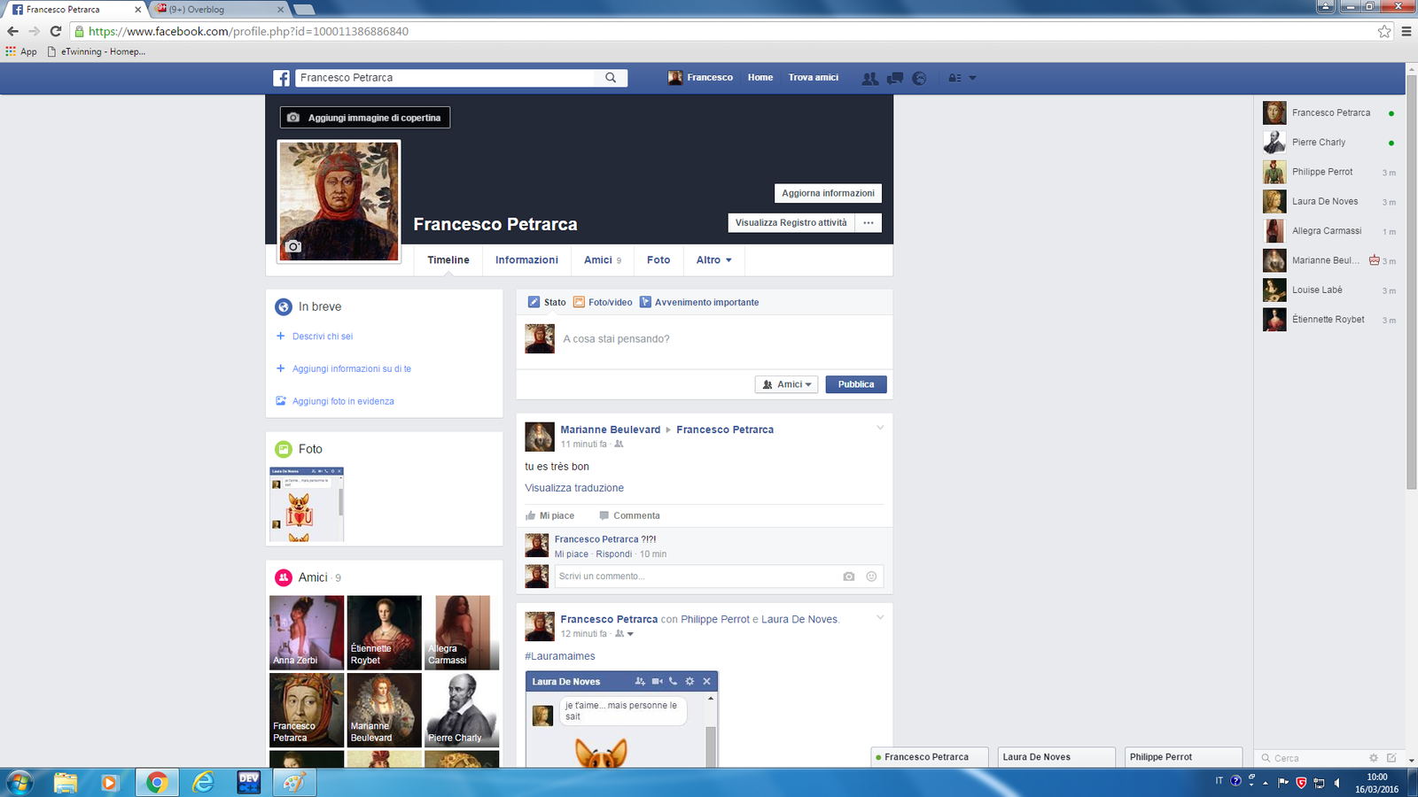This screenshot has height=797, width=1418.
Task: Open Laura De Noves in chat sidebar
Action: (x=1329, y=202)
